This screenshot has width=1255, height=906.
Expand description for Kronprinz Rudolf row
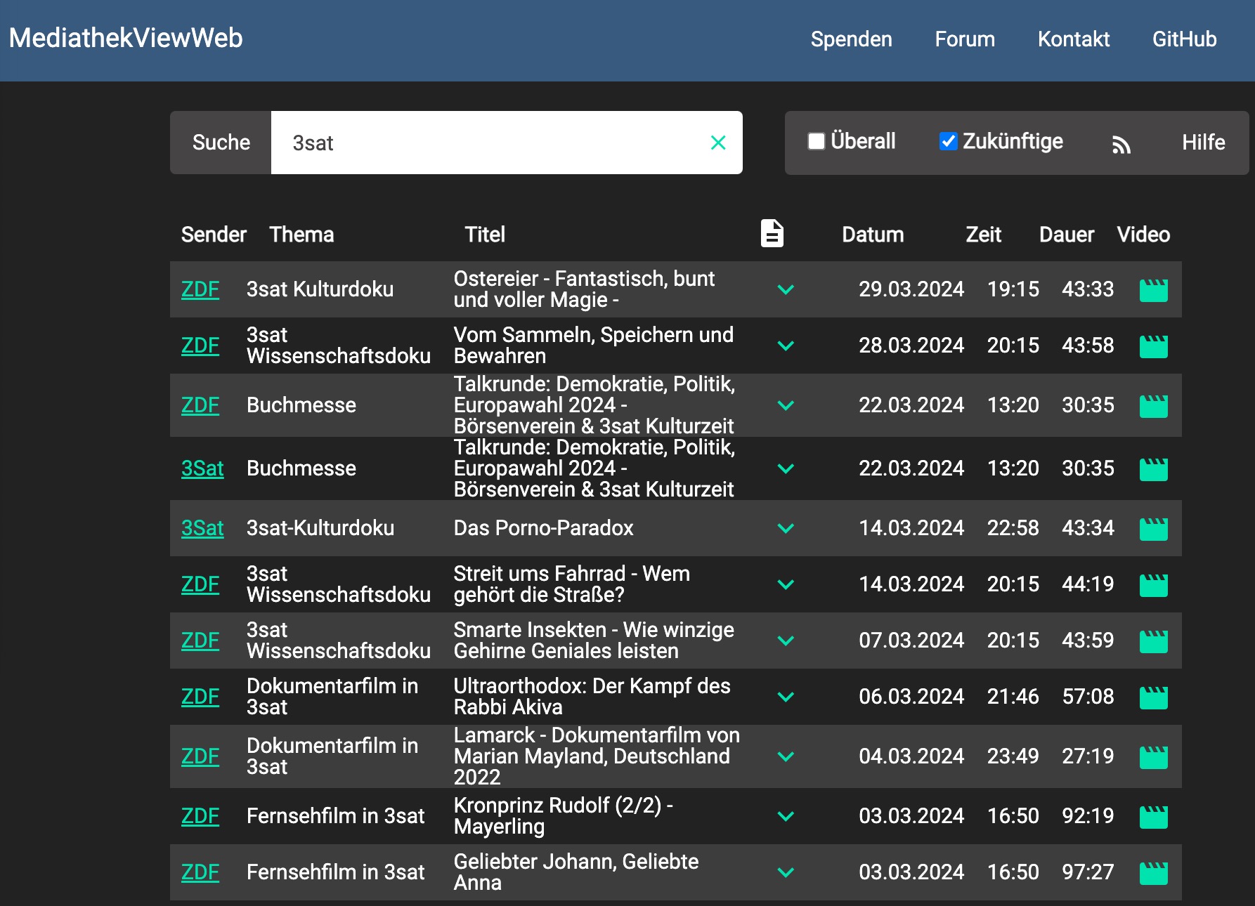[x=786, y=816]
